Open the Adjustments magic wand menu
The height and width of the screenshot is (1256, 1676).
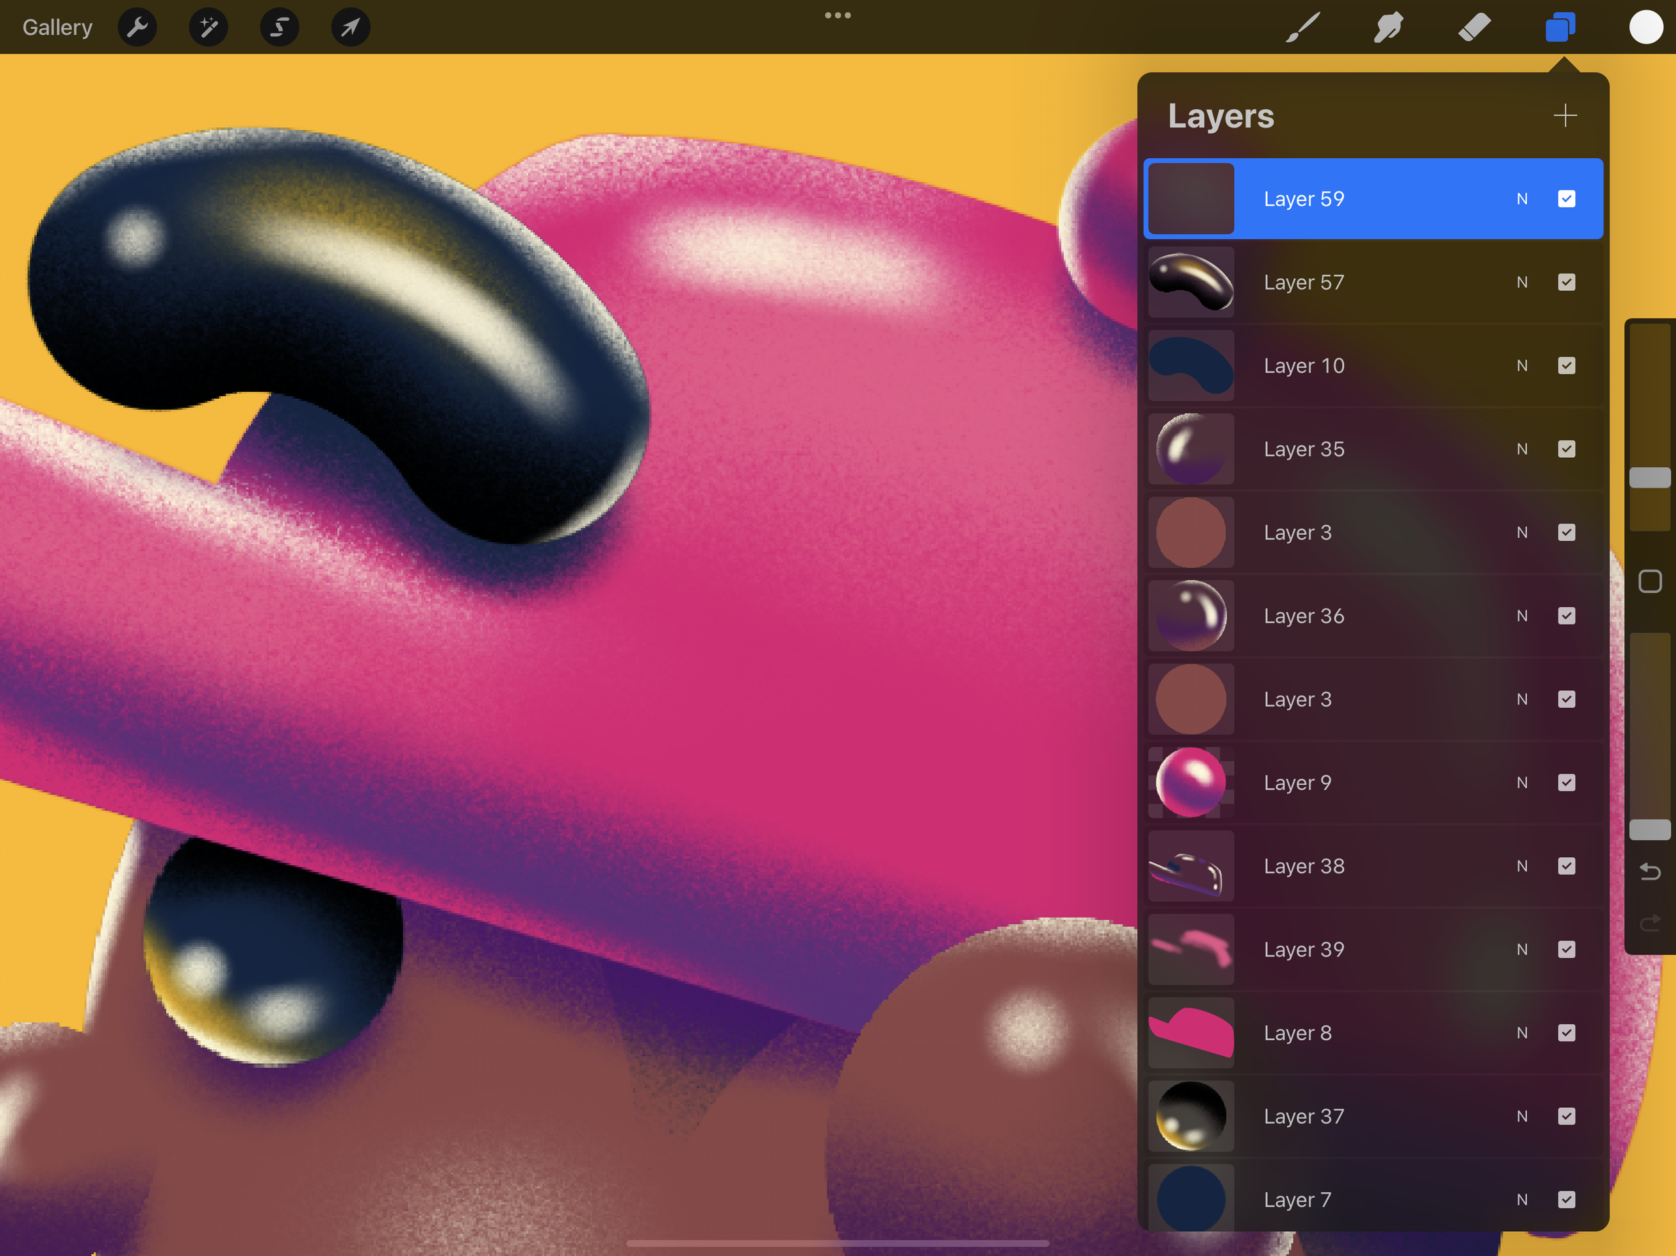click(x=208, y=28)
